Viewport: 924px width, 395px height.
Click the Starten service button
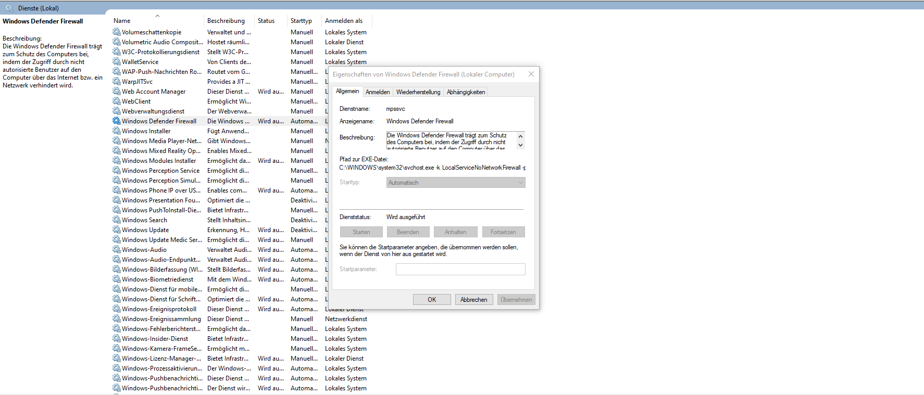pyautogui.click(x=361, y=232)
